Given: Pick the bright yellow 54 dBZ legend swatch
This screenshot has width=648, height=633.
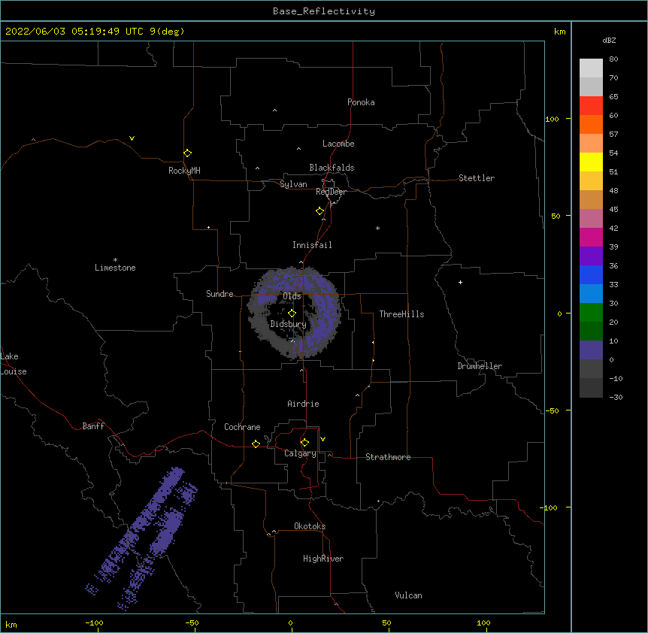Looking at the screenshot, I should coord(591,162).
